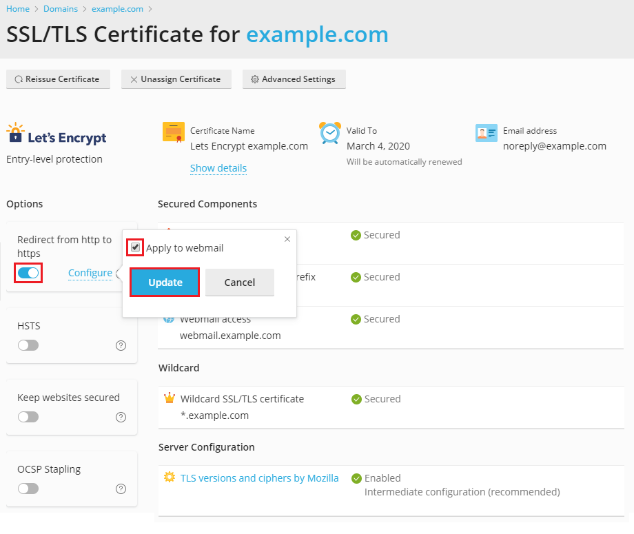Click the OCSP Stapling help icon
The image size is (634, 534).
121,489
